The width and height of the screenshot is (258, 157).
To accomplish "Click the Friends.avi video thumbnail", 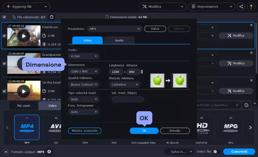I will coord(24,35).
